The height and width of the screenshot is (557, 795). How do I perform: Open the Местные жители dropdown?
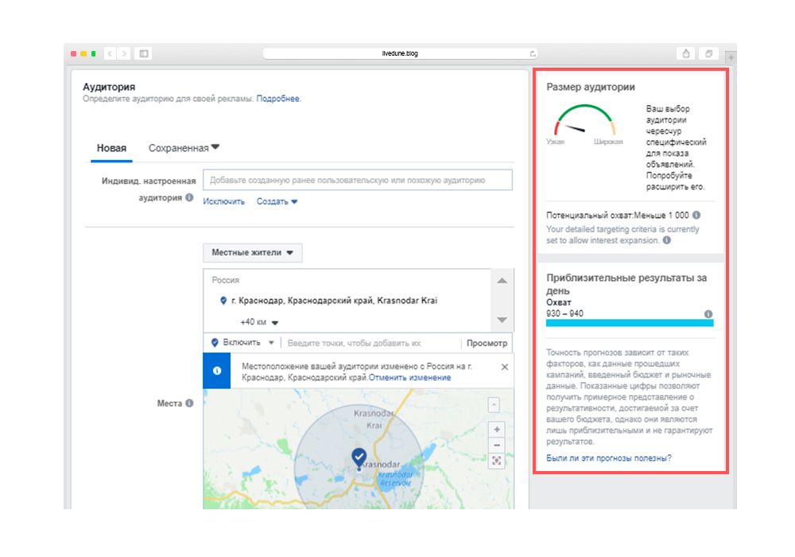tap(252, 253)
